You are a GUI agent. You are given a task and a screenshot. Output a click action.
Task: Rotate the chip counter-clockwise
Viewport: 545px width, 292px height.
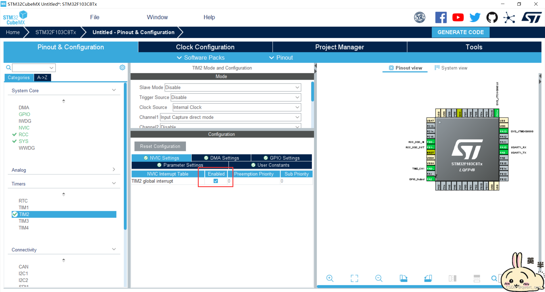tap(428, 278)
